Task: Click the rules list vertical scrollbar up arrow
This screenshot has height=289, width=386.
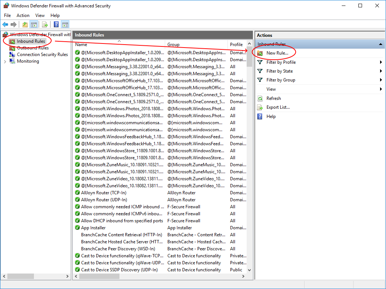Action: click(x=249, y=44)
